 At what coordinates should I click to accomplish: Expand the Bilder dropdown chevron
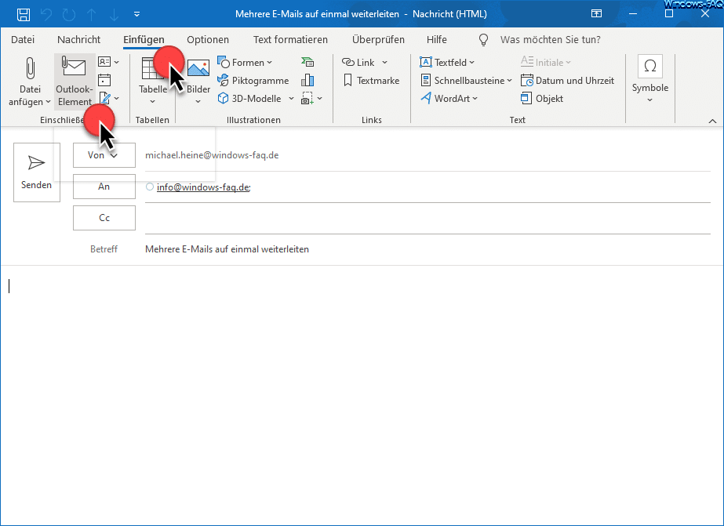(198, 102)
